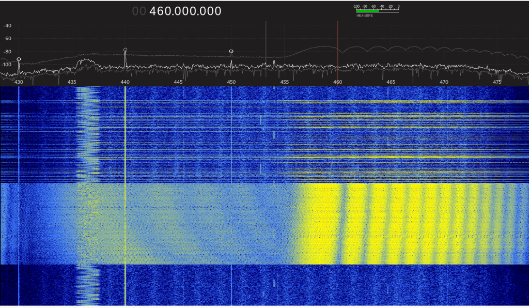Click the -46.4 dBFS level readout

click(x=364, y=16)
